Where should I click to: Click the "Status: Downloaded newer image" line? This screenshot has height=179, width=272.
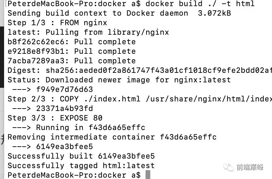[119, 80]
